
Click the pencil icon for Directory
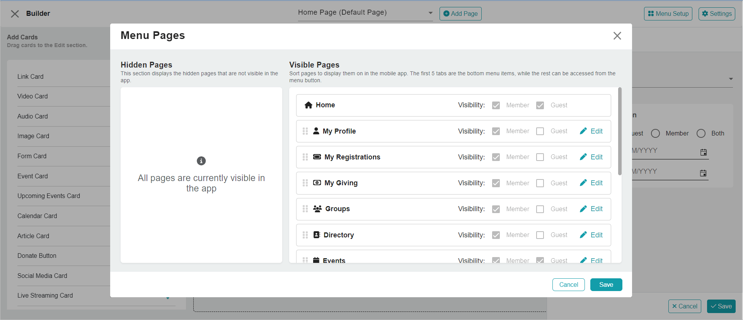[x=583, y=235]
